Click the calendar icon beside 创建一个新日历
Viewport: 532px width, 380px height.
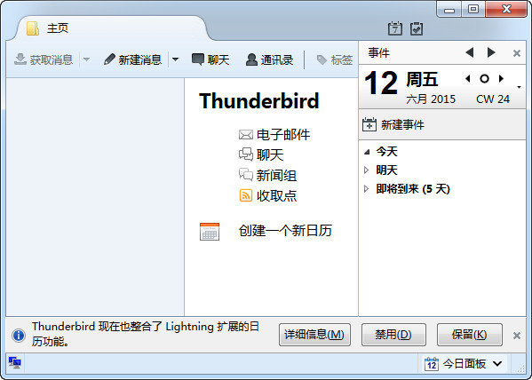point(210,232)
